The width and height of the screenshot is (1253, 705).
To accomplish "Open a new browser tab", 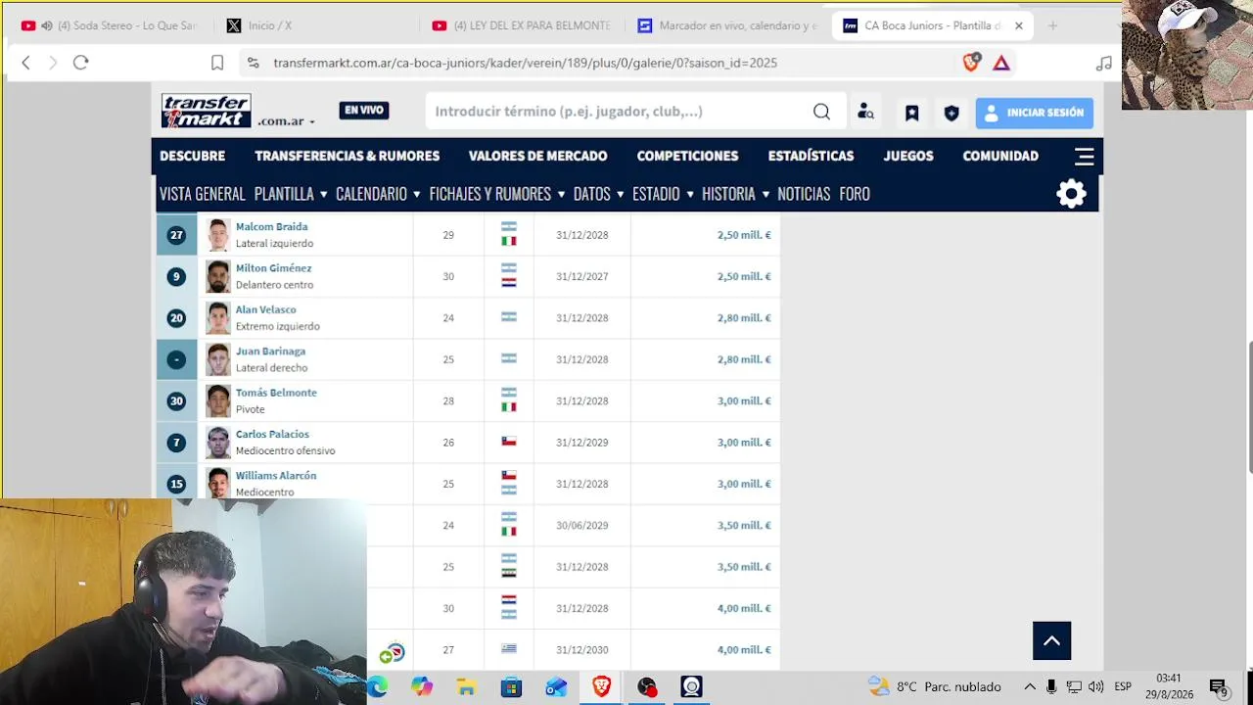I will pos(1052,25).
